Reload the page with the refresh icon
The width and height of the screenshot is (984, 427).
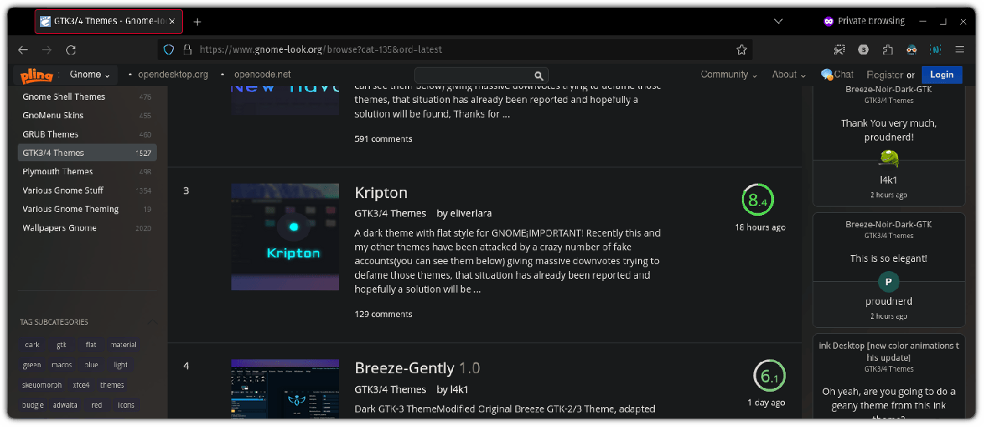(x=71, y=50)
